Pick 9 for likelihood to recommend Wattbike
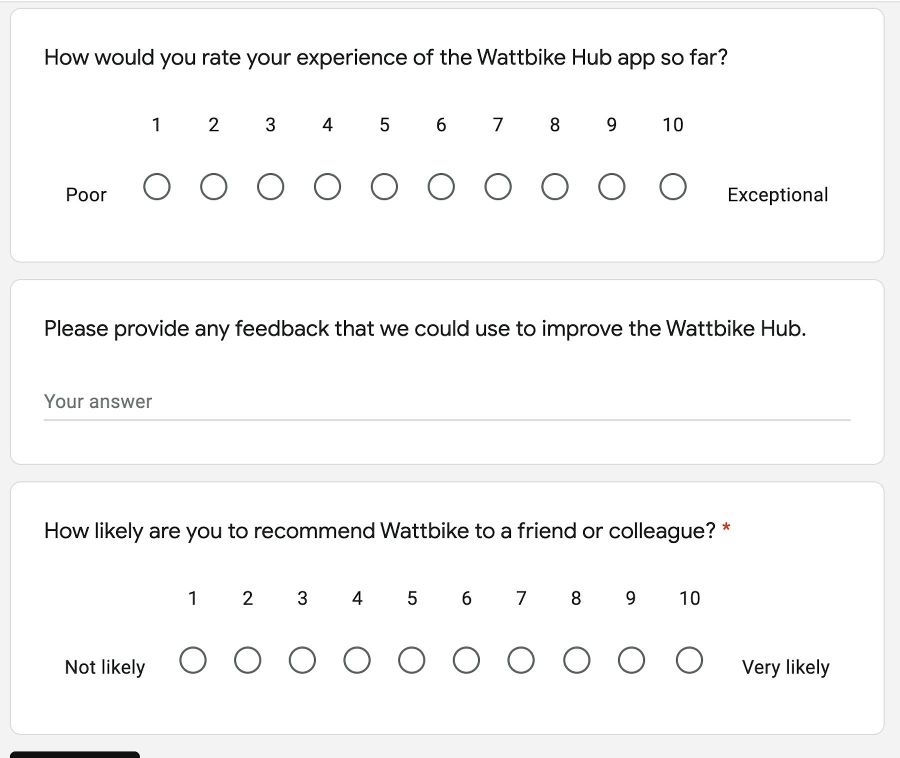Image resolution: width=900 pixels, height=758 pixels. pyautogui.click(x=631, y=660)
